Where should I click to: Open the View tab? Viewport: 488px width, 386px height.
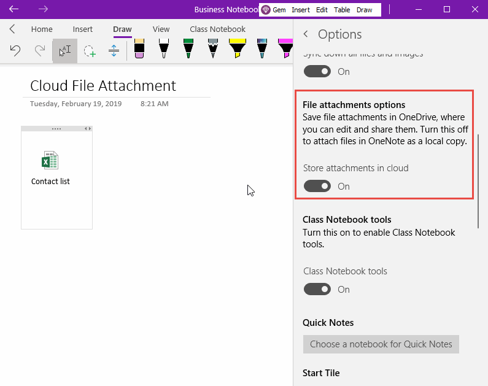(161, 29)
